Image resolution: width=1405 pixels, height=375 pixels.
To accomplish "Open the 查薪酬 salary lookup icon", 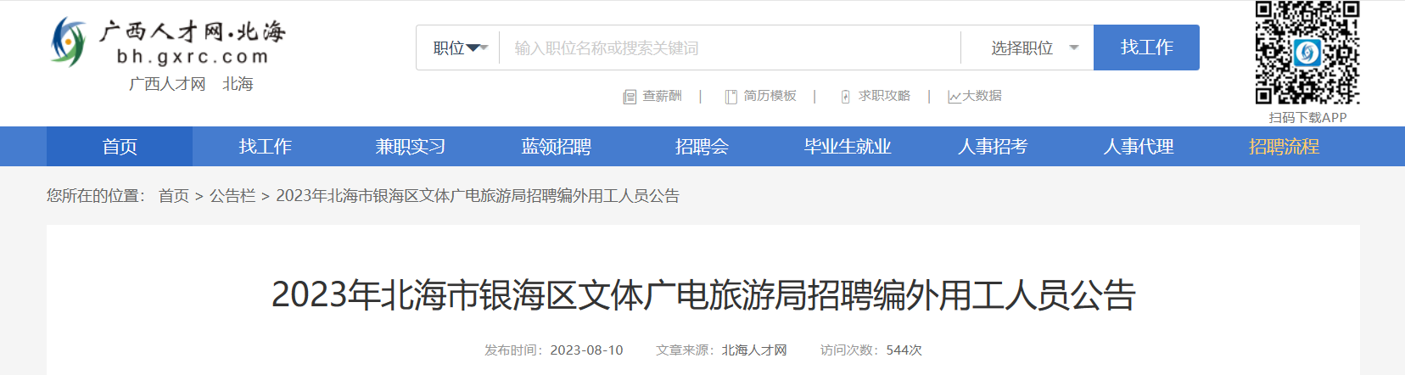I will click(630, 97).
